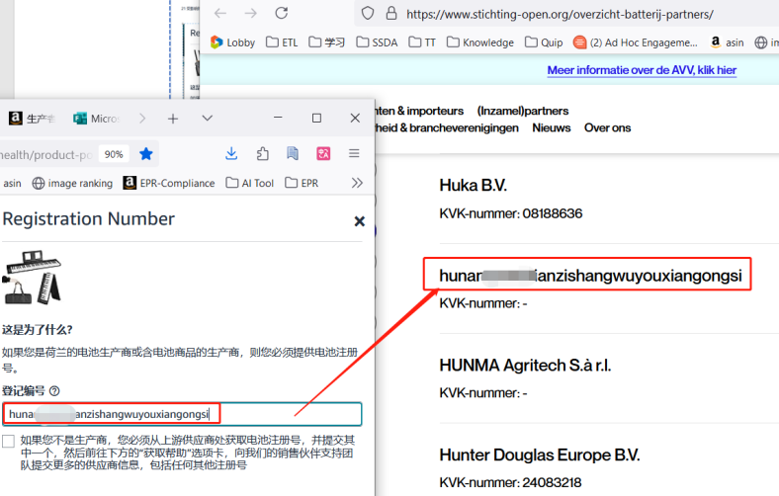This screenshot has height=496, width=779.
Task: Select KVK-nummer: 24083218 text
Action: (510, 482)
